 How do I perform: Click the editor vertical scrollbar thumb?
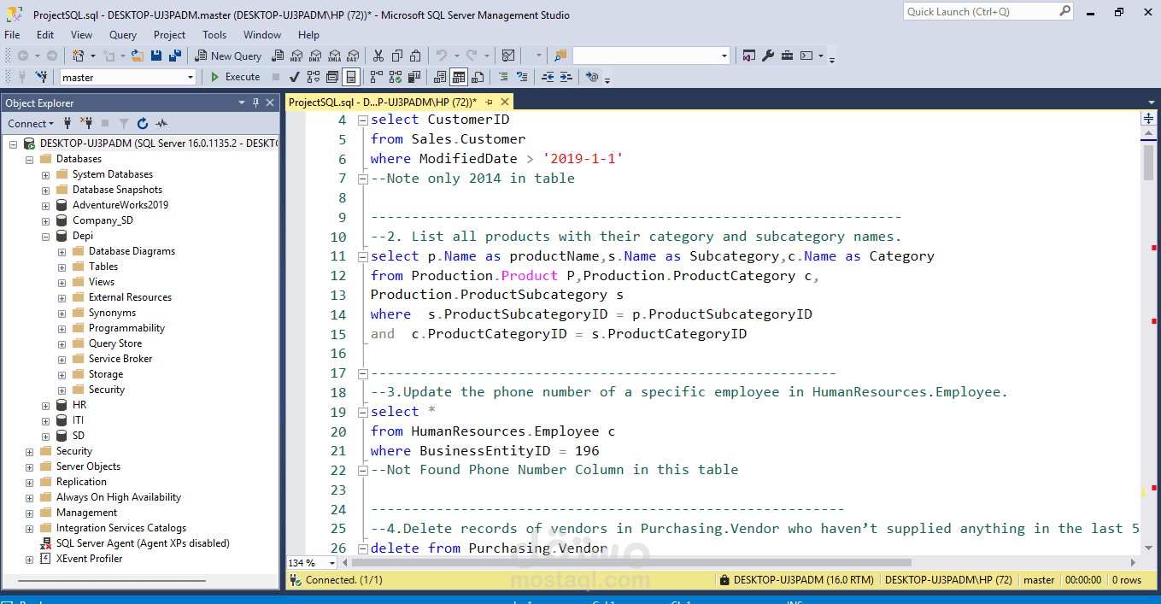pyautogui.click(x=1148, y=162)
